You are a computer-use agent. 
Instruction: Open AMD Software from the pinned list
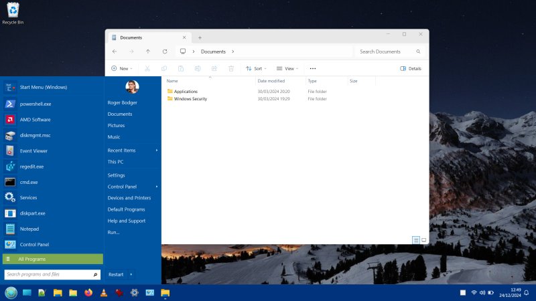(x=35, y=120)
